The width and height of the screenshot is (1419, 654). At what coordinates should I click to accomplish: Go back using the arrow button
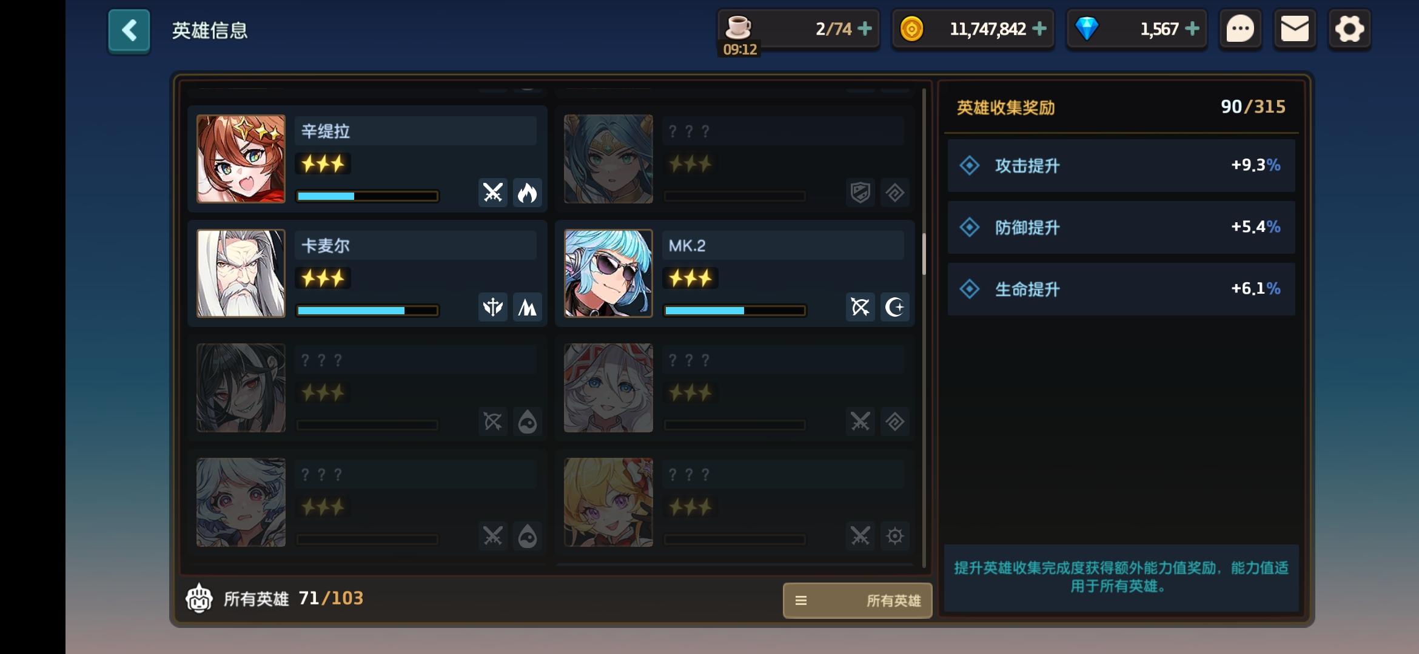click(x=129, y=30)
